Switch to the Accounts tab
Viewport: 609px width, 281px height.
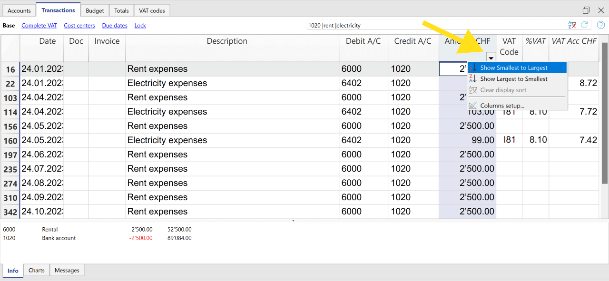[x=19, y=10]
